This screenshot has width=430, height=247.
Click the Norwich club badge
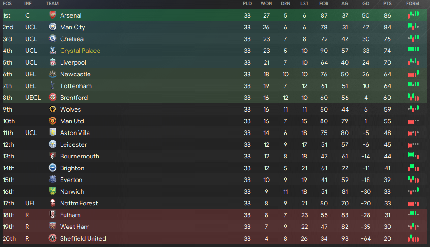[52, 191]
